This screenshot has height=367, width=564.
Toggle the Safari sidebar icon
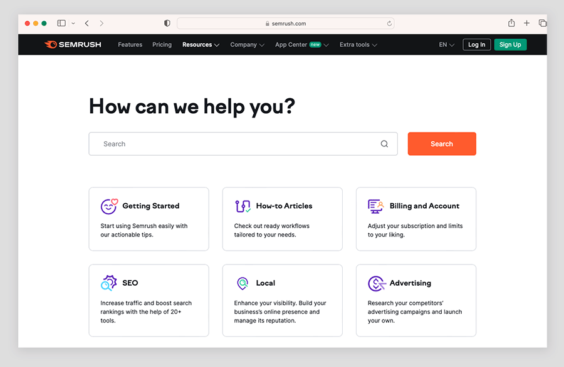tap(61, 23)
